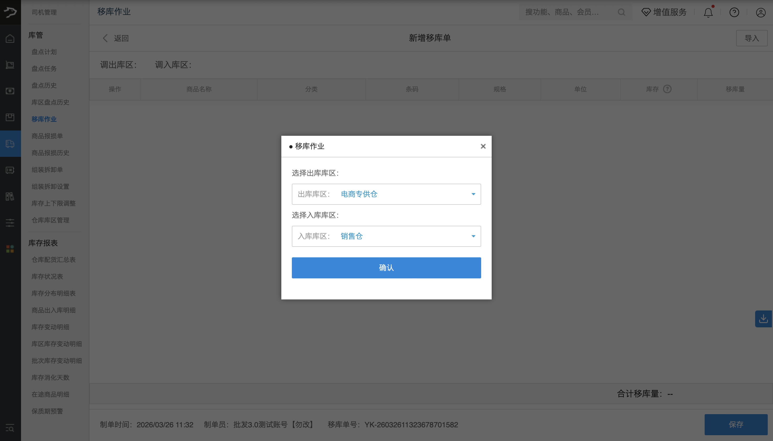This screenshot has height=441, width=773.
Task: Click the 库存 column help tooltip icon
Action: click(x=667, y=89)
